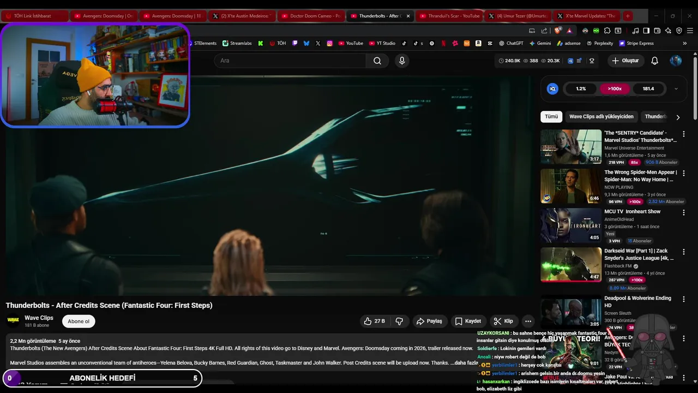The width and height of the screenshot is (698, 393).
Task: Open the SENTRY Candidate video thumbnail
Action: [571, 147]
